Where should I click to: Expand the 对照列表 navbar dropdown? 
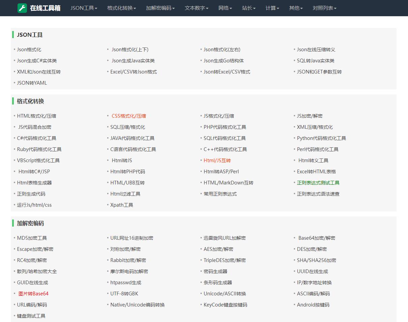click(x=324, y=8)
